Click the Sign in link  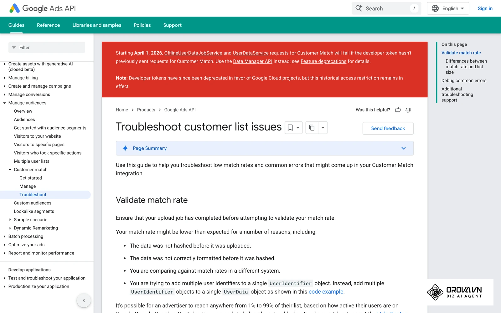pos(485,8)
